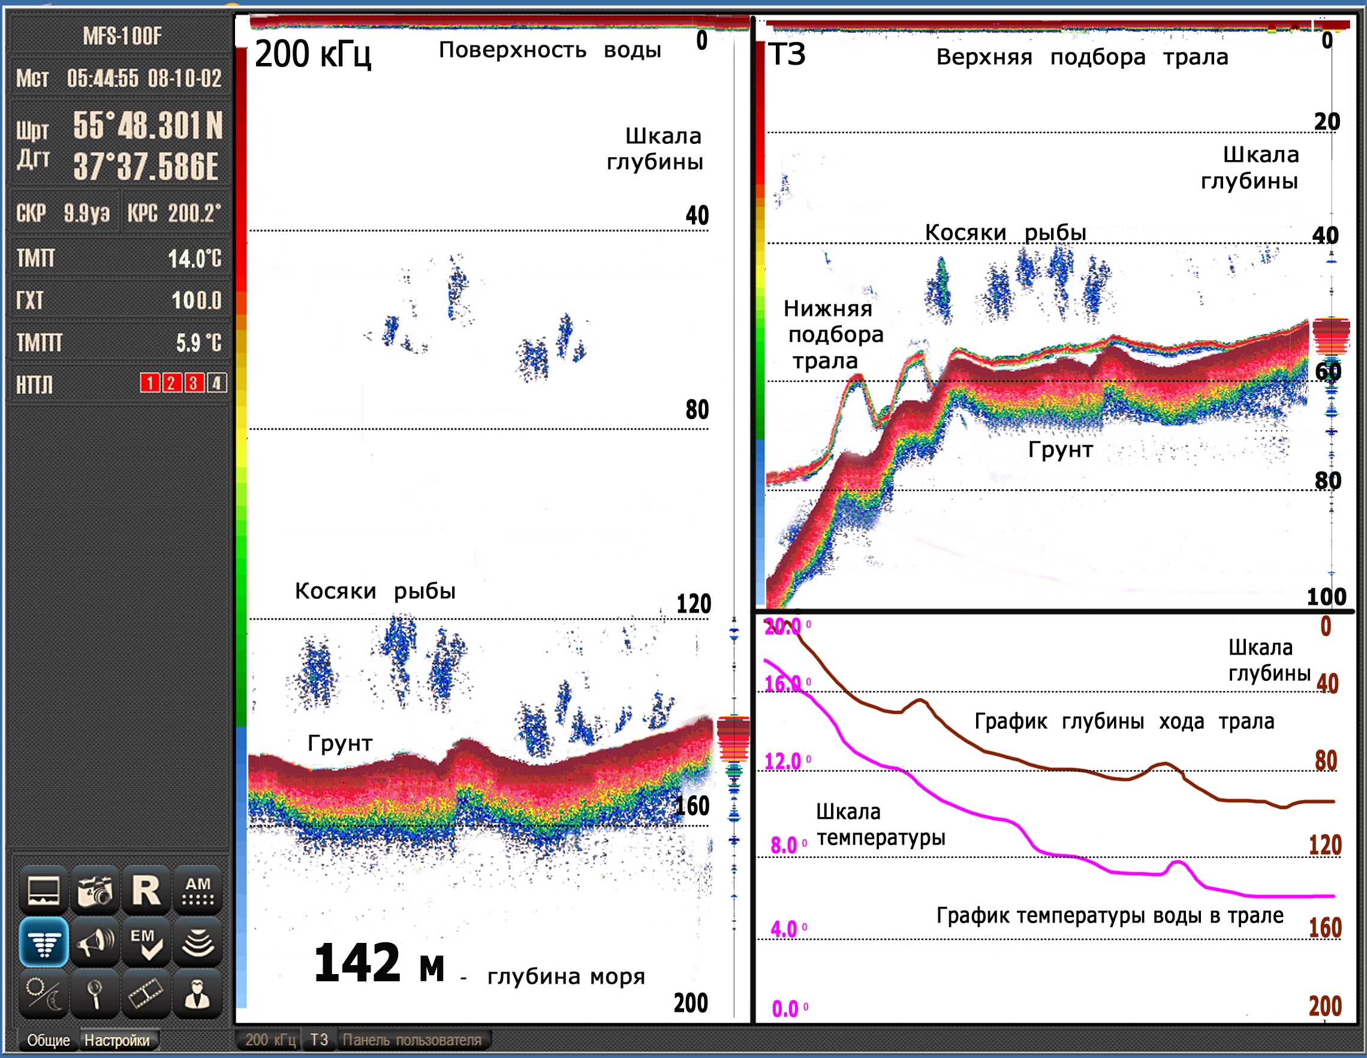Toggle НТЛ indicator number 3

pyautogui.click(x=194, y=383)
